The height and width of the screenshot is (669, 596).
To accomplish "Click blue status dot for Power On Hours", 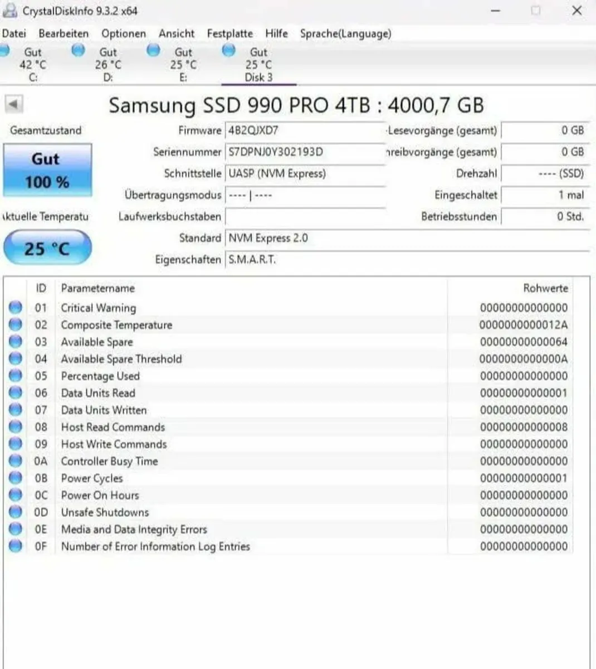I will pos(15,495).
